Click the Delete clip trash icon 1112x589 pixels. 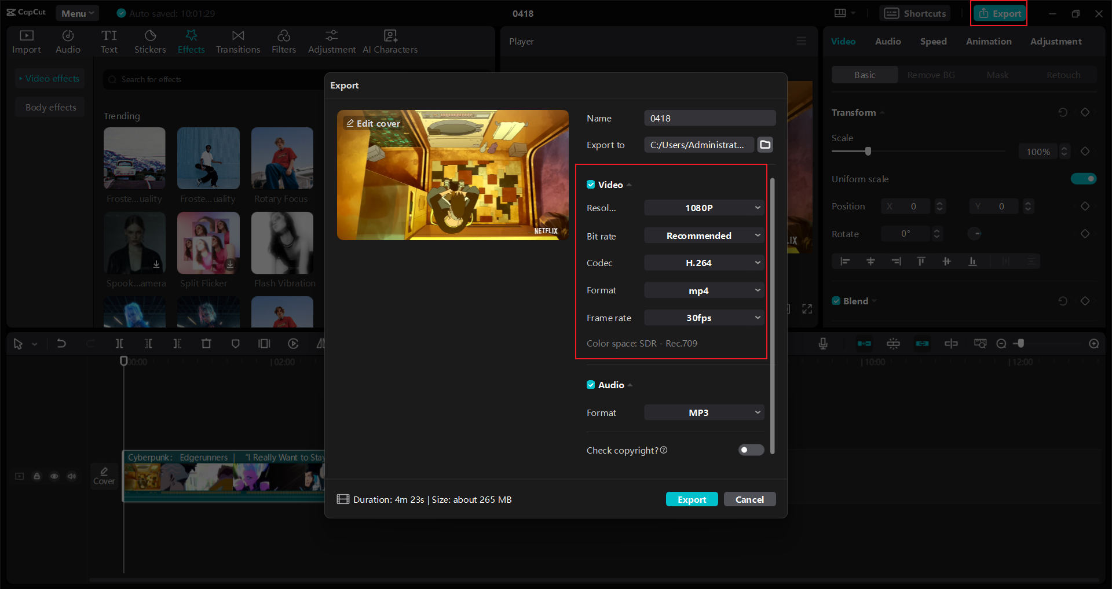pyautogui.click(x=206, y=344)
